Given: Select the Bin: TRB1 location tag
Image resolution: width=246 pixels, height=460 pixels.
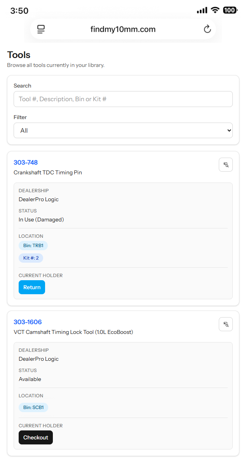Looking at the screenshot, I should pos(33,246).
